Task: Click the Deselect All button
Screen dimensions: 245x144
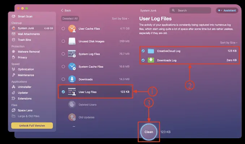Action: (70, 18)
